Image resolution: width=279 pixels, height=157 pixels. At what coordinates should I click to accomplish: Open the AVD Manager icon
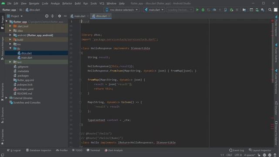click(257, 10)
